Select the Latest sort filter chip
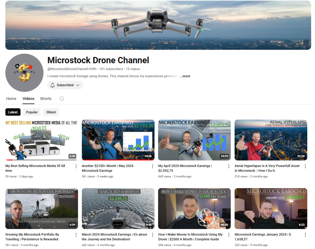 (x=13, y=112)
